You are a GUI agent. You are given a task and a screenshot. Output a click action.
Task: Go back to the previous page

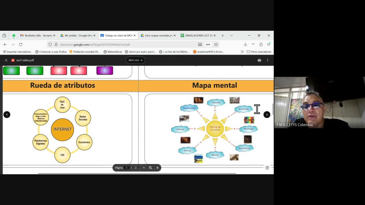tap(5, 44)
